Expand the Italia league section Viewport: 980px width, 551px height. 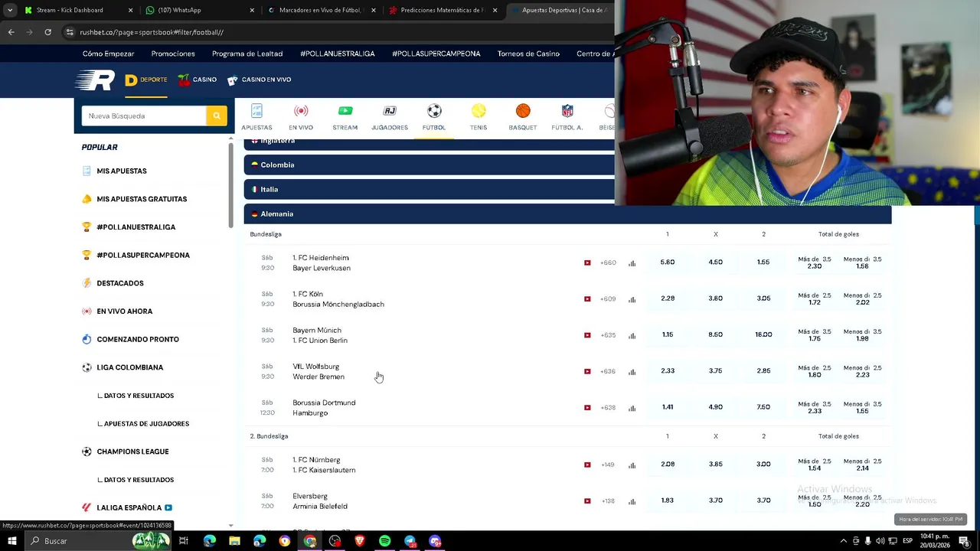(429, 189)
